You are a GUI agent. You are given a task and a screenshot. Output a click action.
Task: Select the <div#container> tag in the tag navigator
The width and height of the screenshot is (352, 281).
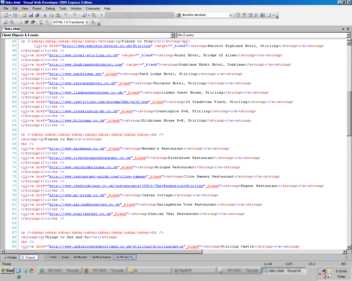pyautogui.click(x=101, y=257)
